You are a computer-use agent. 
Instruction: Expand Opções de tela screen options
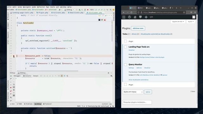(178, 22)
